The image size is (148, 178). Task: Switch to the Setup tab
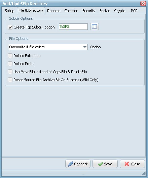[x=9, y=11]
